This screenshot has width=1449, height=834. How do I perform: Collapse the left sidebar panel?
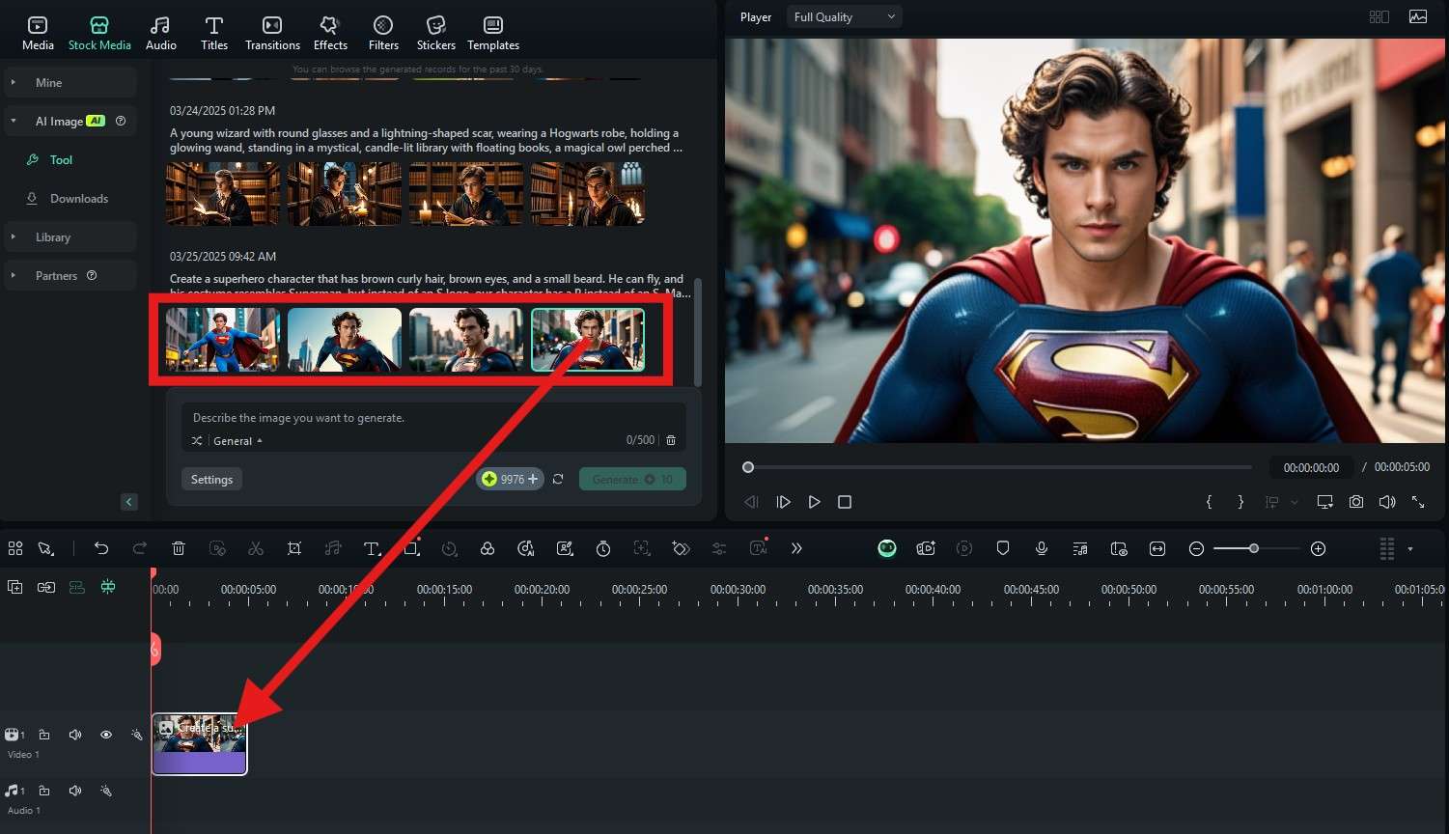129,502
